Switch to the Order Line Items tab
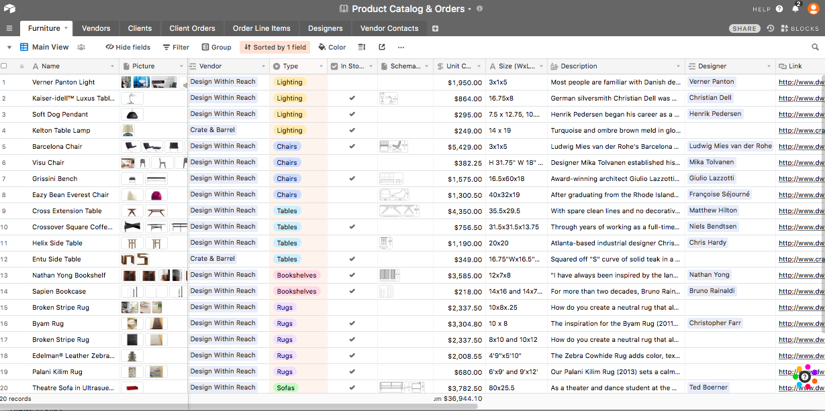Screen dimensions: 825x411 pyautogui.click(x=262, y=28)
